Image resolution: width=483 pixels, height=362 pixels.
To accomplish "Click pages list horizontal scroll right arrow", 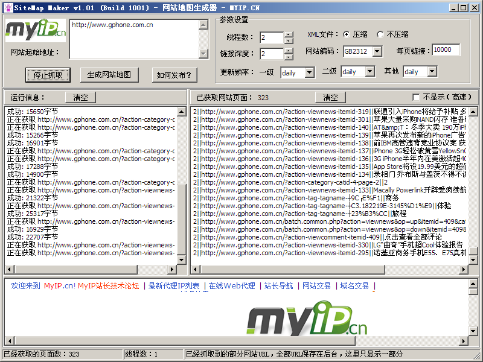I will click(x=464, y=269).
